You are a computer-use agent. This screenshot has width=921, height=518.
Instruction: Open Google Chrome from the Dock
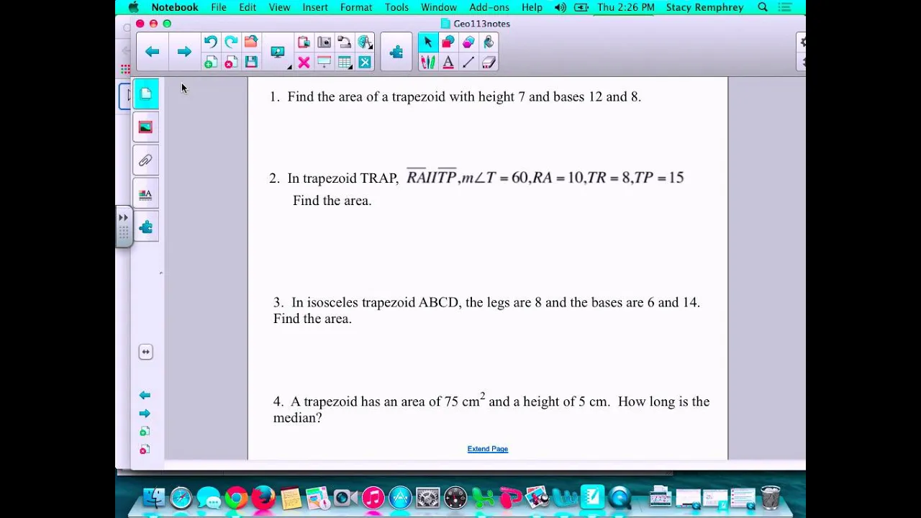236,497
